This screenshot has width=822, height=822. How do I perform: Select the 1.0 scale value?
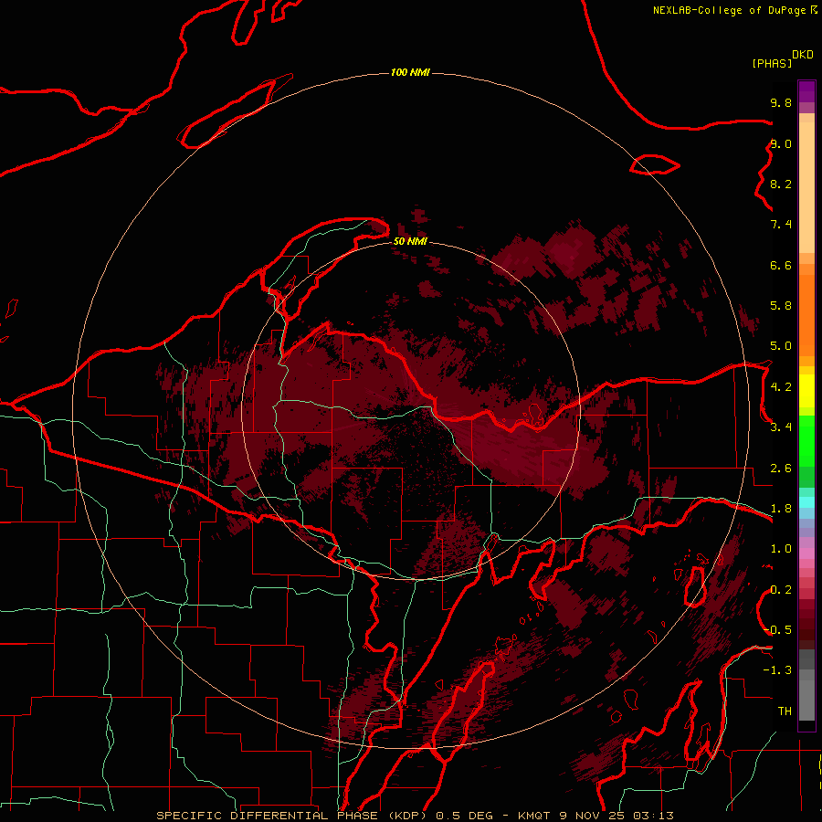pyautogui.click(x=781, y=549)
